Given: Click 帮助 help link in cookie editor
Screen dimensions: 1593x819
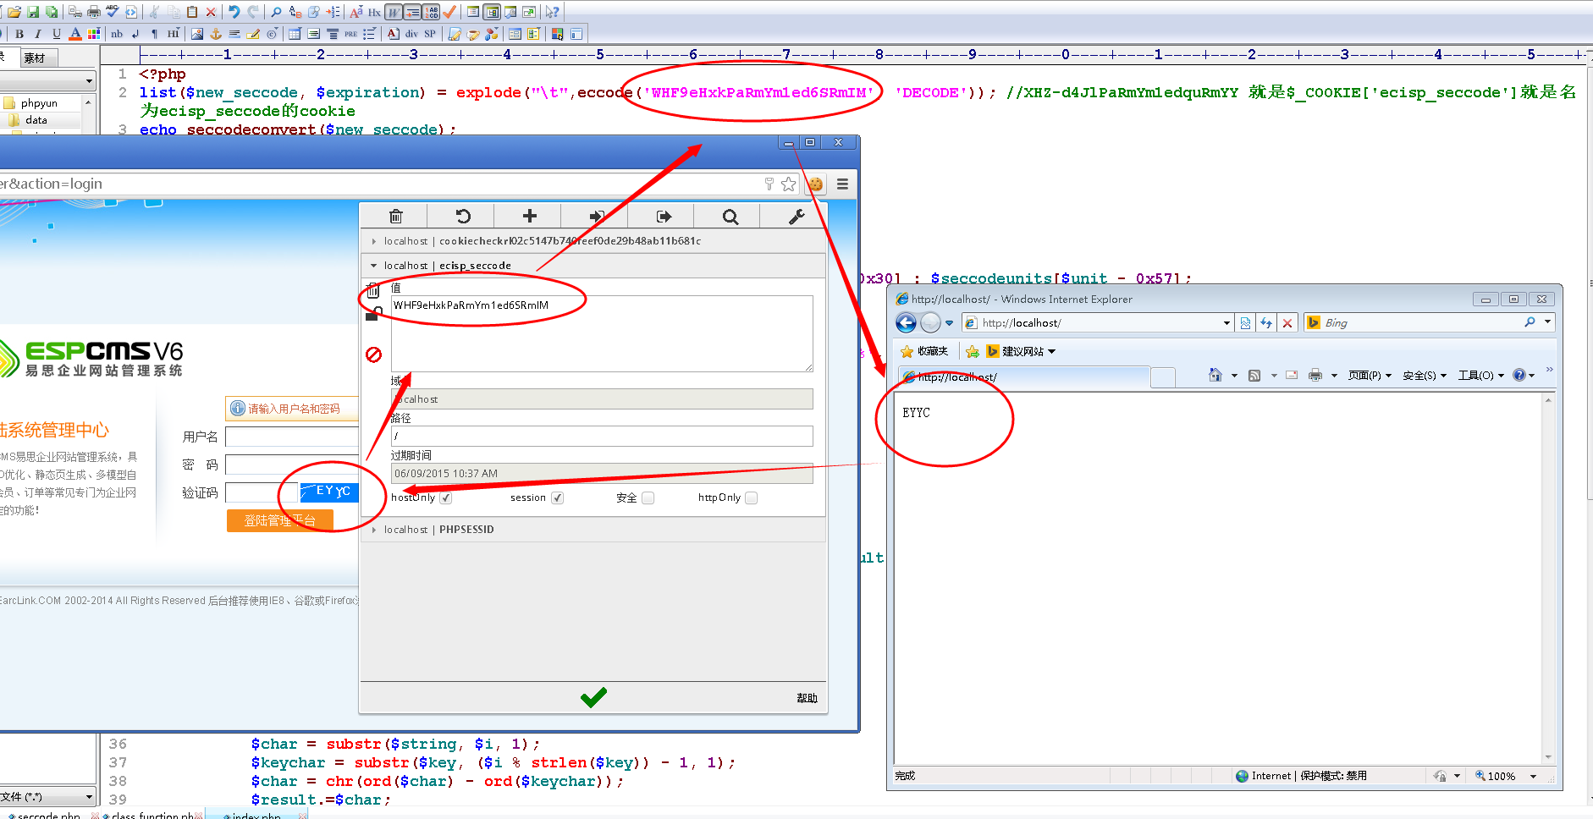Looking at the screenshot, I should coord(807,698).
